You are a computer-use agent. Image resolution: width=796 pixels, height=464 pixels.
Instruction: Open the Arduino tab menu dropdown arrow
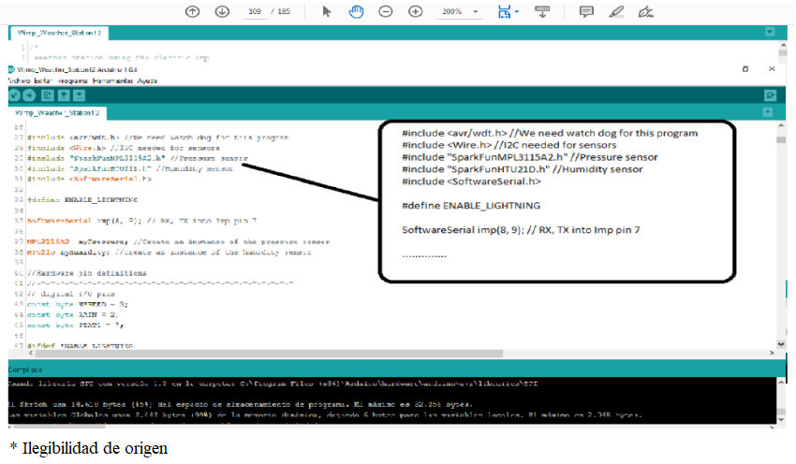[770, 112]
